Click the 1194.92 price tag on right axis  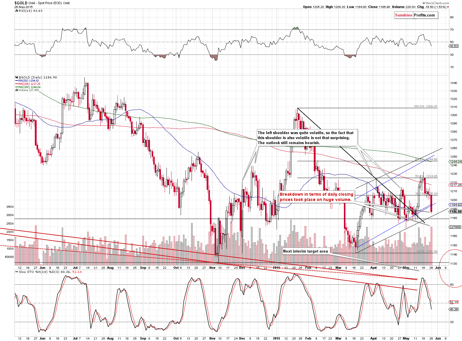[455, 205]
